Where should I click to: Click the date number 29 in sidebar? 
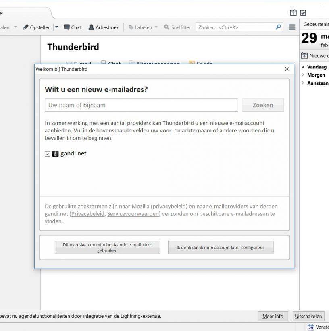(x=309, y=38)
